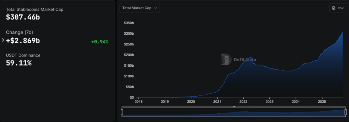
Task: Download chart data as .csv
Action: tap(338, 8)
